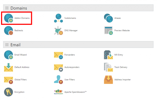
Task: Select the MX Entry text link
Action: click(119, 55)
